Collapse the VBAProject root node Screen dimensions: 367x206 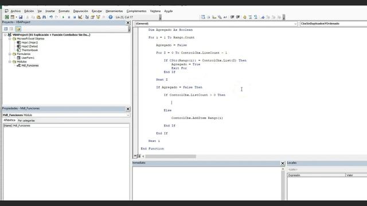pyautogui.click(x=5, y=34)
